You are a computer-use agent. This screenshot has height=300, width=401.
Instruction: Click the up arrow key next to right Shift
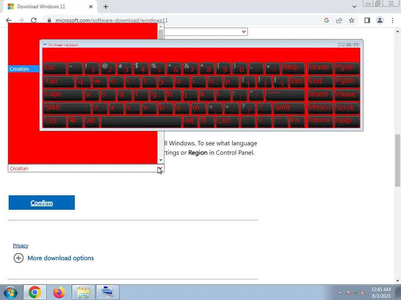pos(264,108)
